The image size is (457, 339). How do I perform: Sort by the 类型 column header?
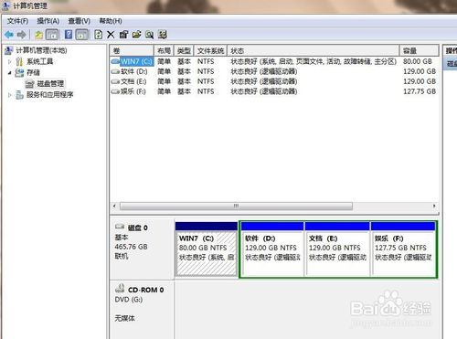tap(184, 50)
